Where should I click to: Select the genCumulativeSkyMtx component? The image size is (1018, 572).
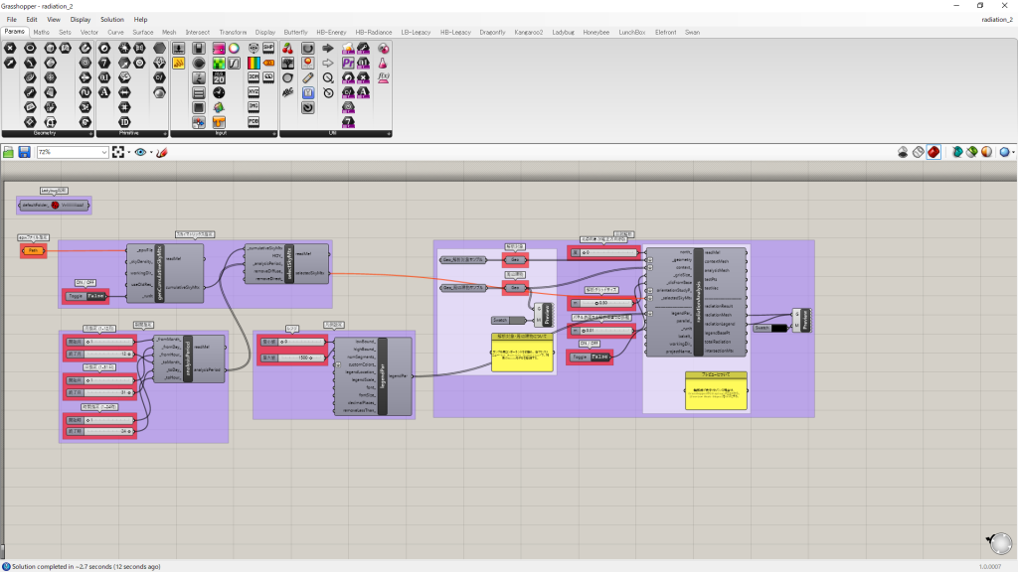[x=165, y=273]
